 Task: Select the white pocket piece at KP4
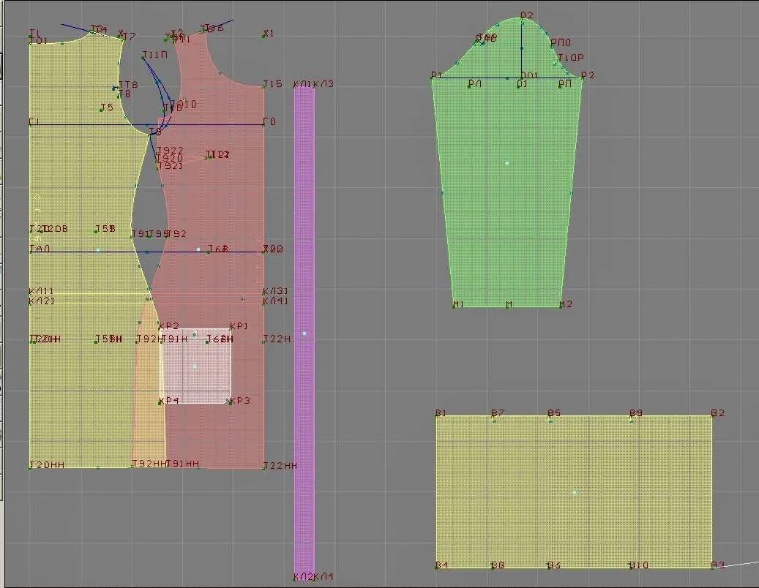pos(195,366)
